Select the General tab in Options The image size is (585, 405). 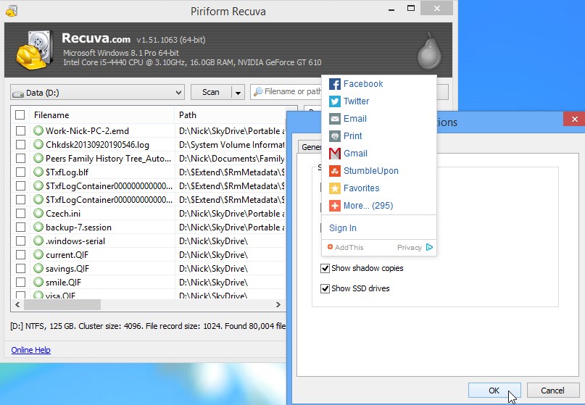click(310, 147)
